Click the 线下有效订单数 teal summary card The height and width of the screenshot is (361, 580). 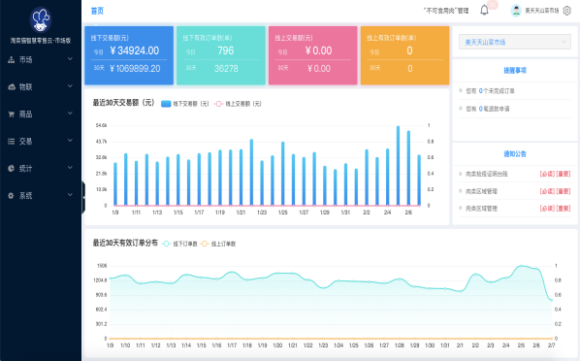[221, 55]
